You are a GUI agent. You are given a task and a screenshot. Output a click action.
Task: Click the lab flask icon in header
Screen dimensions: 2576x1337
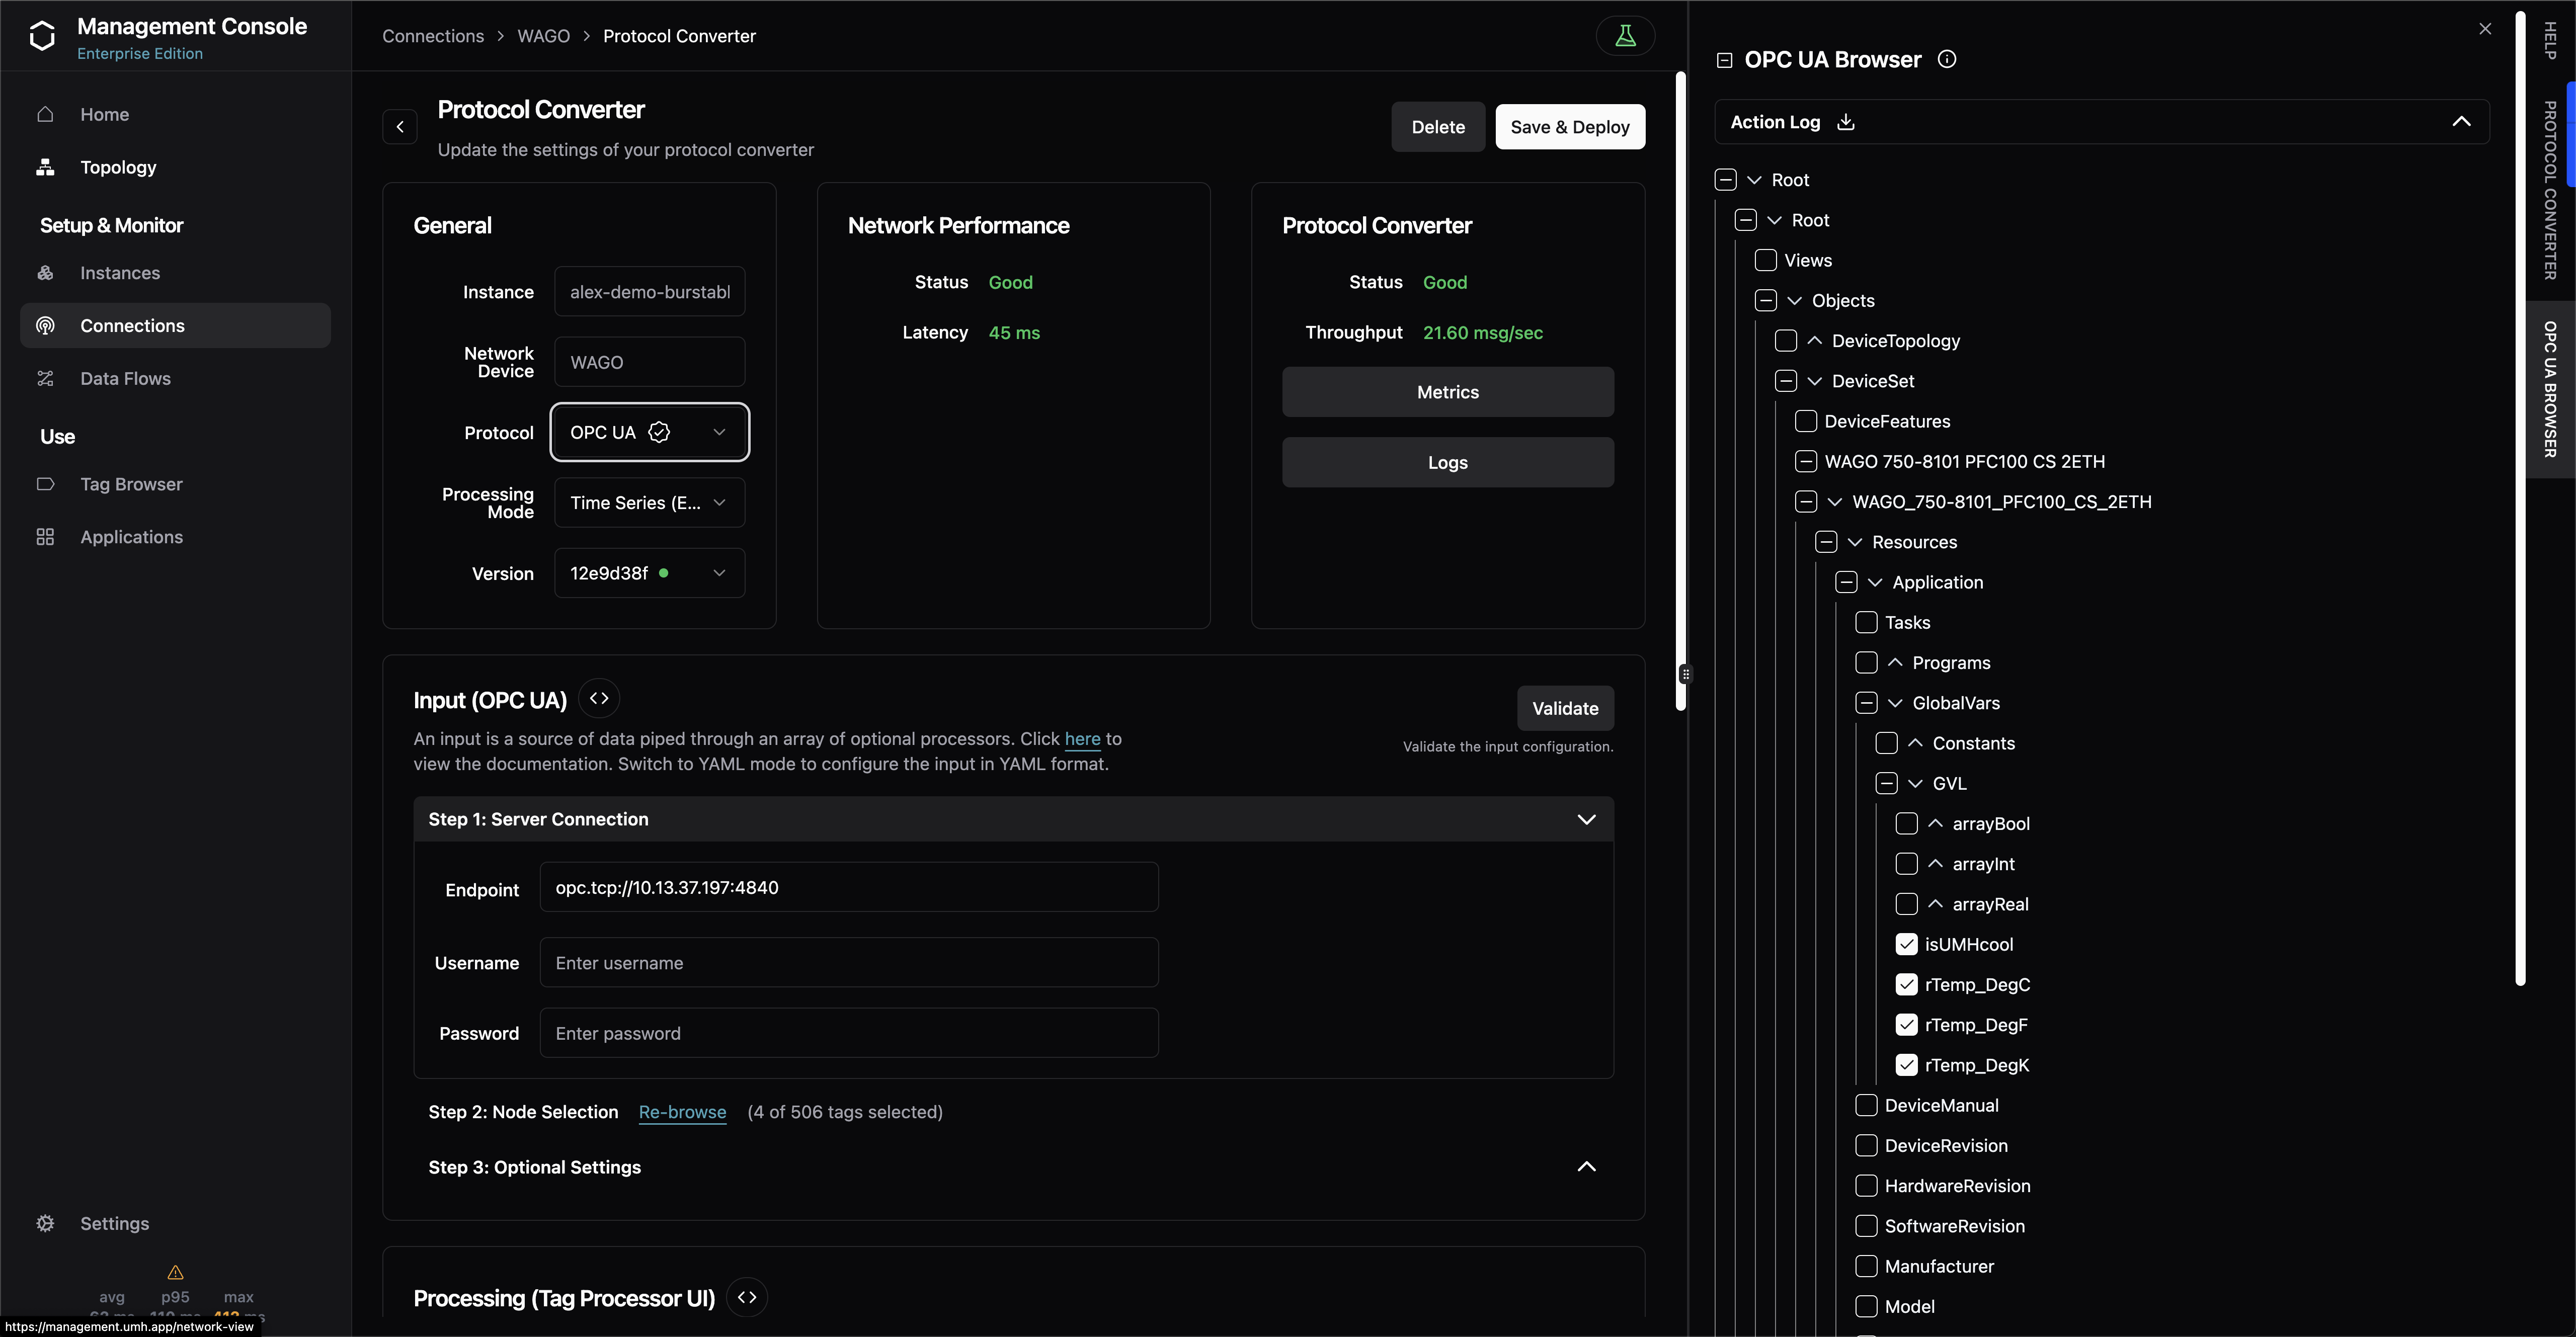tap(1625, 36)
